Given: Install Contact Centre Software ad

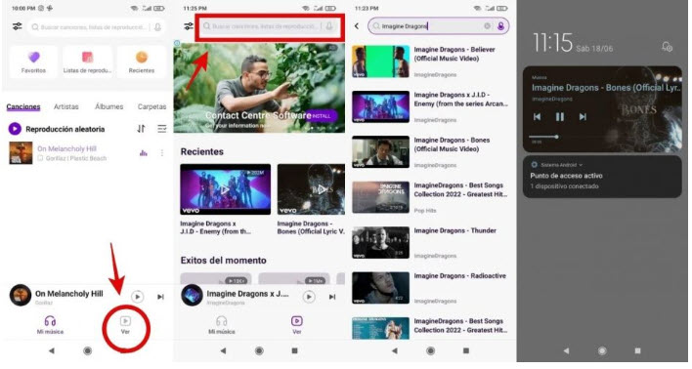Looking at the screenshot, I should (x=322, y=116).
